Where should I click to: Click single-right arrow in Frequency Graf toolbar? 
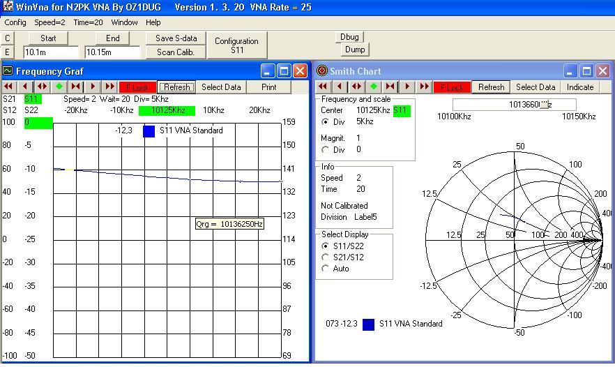(x=93, y=87)
